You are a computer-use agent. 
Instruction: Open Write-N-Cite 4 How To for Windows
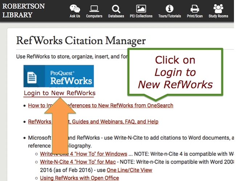tap(84, 154)
